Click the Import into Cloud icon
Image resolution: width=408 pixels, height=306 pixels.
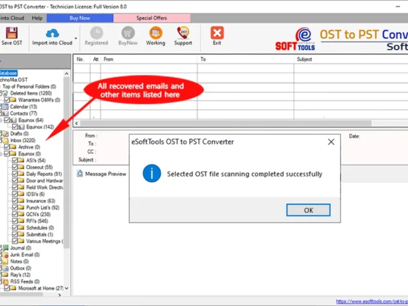53,33
